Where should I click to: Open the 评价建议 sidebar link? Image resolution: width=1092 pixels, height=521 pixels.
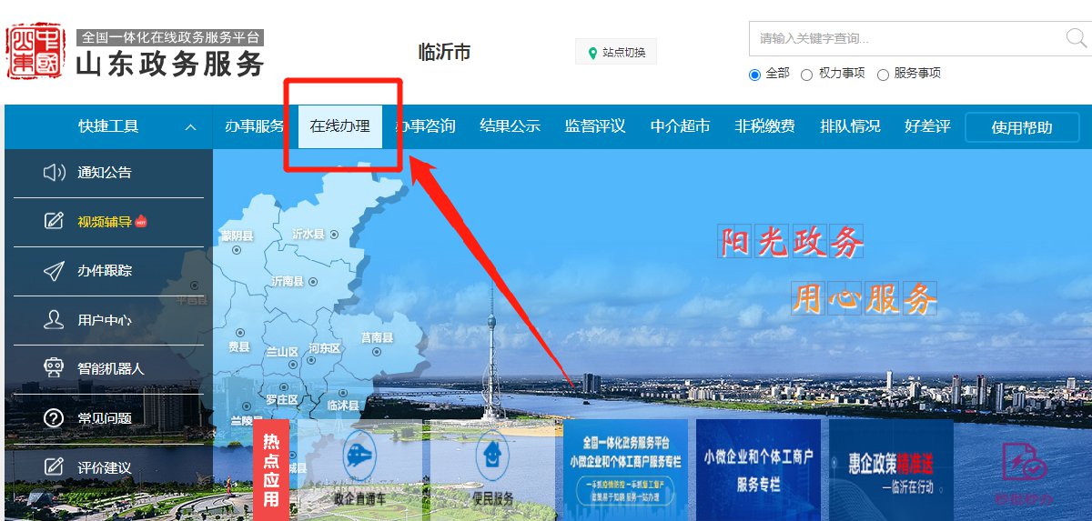pos(105,467)
